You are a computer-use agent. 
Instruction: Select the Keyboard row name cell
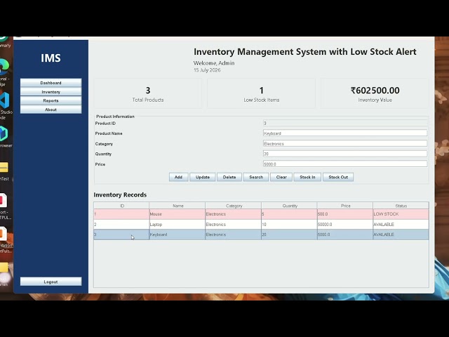pos(177,234)
